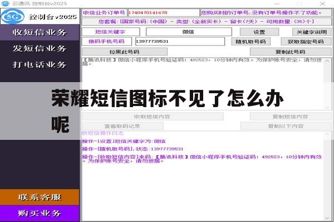The width and height of the screenshot is (334, 222).
Task: Click the 查看取码记录 button
Action: pyautogui.click(x=122, y=126)
